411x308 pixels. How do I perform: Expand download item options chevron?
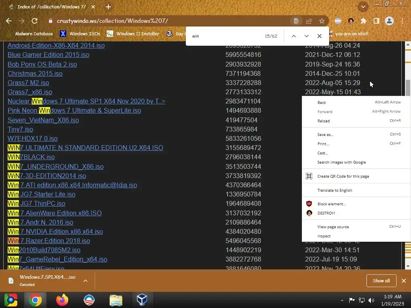(85, 280)
